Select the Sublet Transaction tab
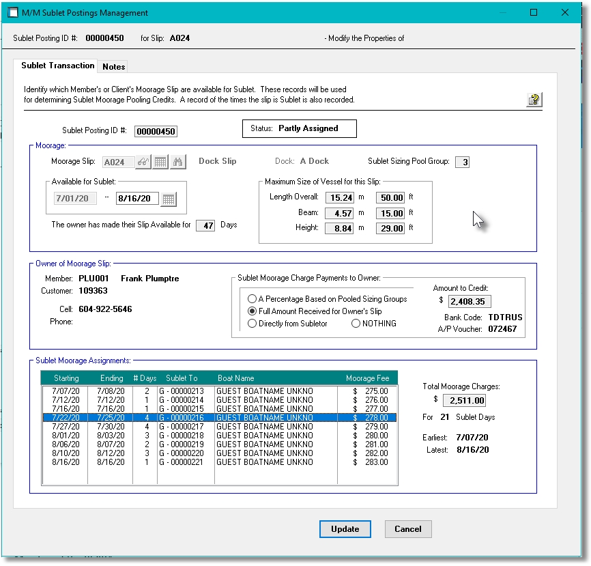591x566 pixels. coord(57,66)
